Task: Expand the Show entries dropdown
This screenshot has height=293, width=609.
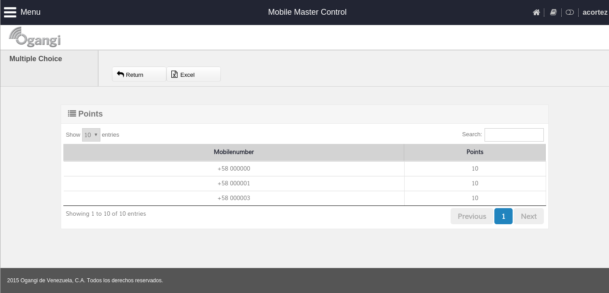Action: (x=91, y=135)
